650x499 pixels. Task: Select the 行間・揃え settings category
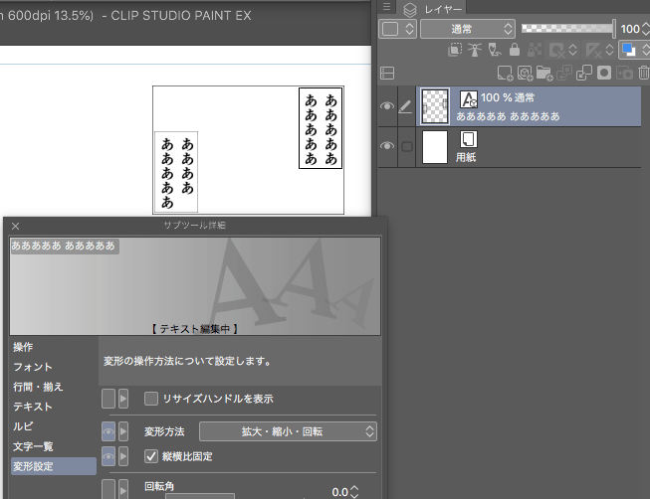(x=38, y=387)
